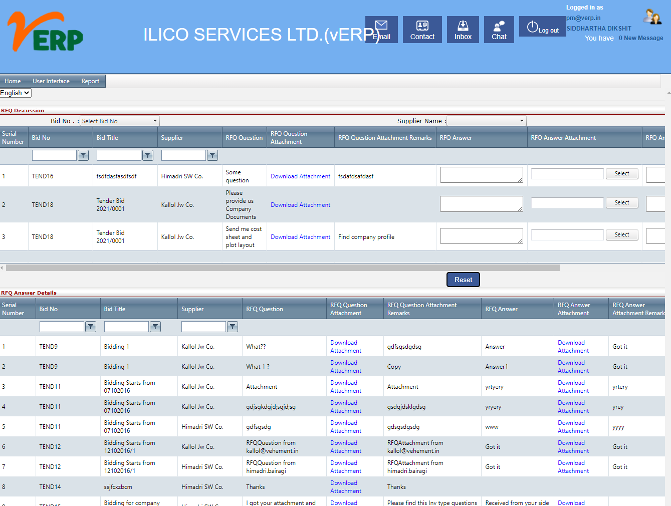Click Supplier filter field in Answer Details
The image size is (671, 506).
point(203,327)
